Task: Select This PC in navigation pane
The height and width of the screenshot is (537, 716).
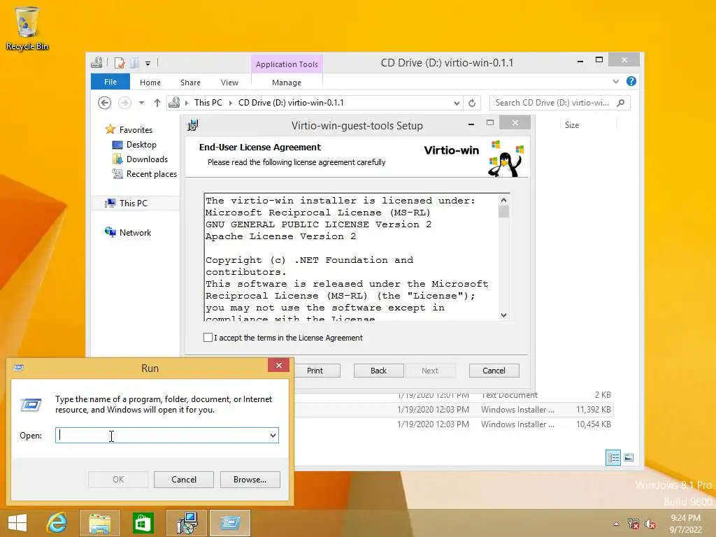Action: (134, 203)
